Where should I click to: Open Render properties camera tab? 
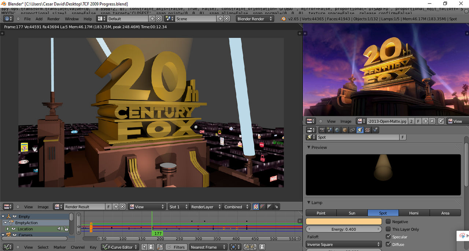(322, 130)
